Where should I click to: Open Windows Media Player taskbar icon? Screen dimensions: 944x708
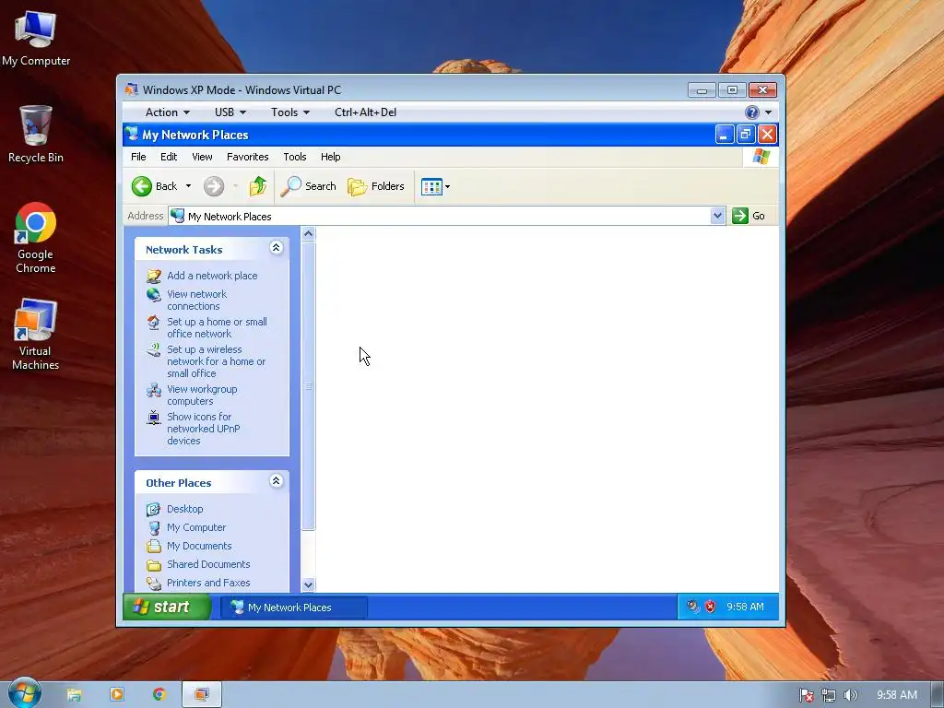pos(117,694)
